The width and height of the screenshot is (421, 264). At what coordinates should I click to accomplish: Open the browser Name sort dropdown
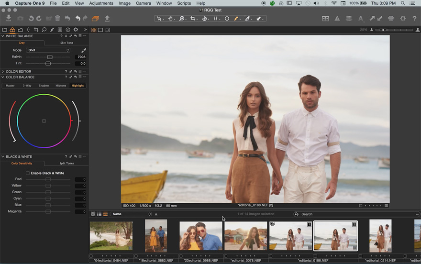131,214
